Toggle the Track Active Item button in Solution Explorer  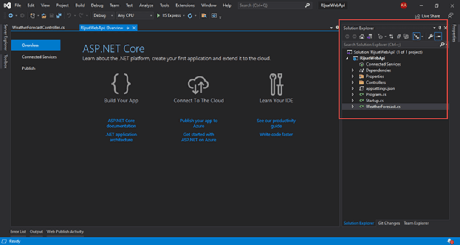pos(416,36)
